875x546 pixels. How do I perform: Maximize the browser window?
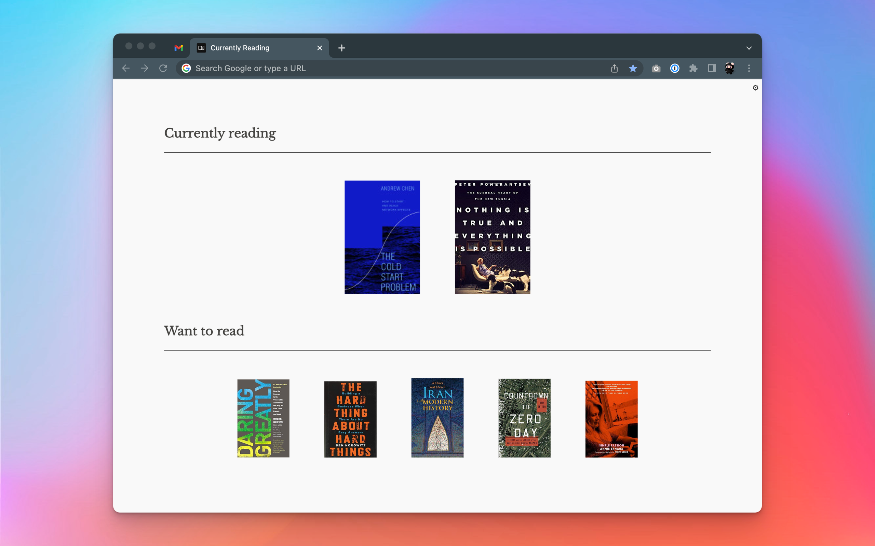pyautogui.click(x=152, y=46)
